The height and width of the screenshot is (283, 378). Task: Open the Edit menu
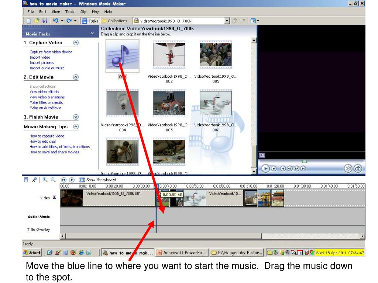(x=43, y=11)
